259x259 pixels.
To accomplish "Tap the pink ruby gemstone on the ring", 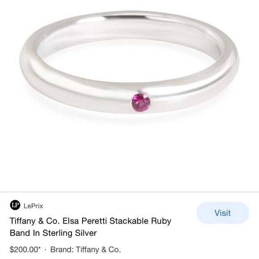I will [x=141, y=102].
